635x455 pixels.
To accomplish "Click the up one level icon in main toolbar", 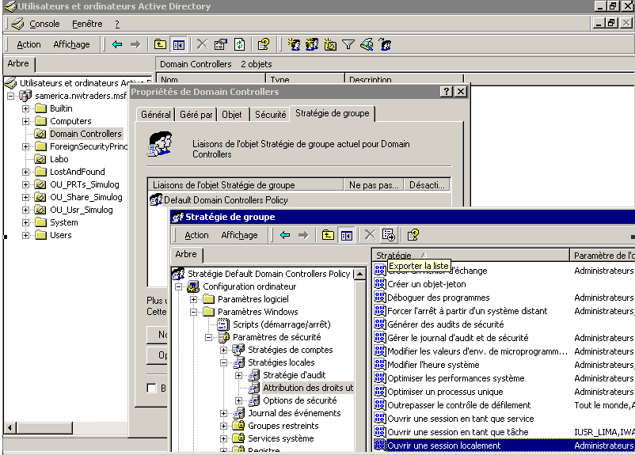I will [x=160, y=44].
